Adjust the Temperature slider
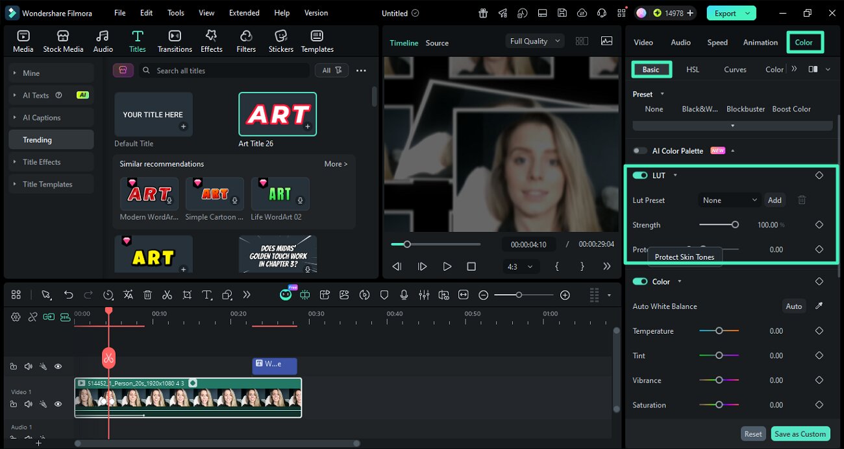Viewport: 844px width, 449px height. 719,331
